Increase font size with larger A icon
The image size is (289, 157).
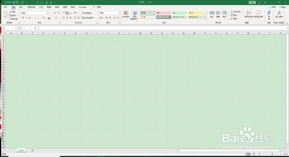coord(55,13)
